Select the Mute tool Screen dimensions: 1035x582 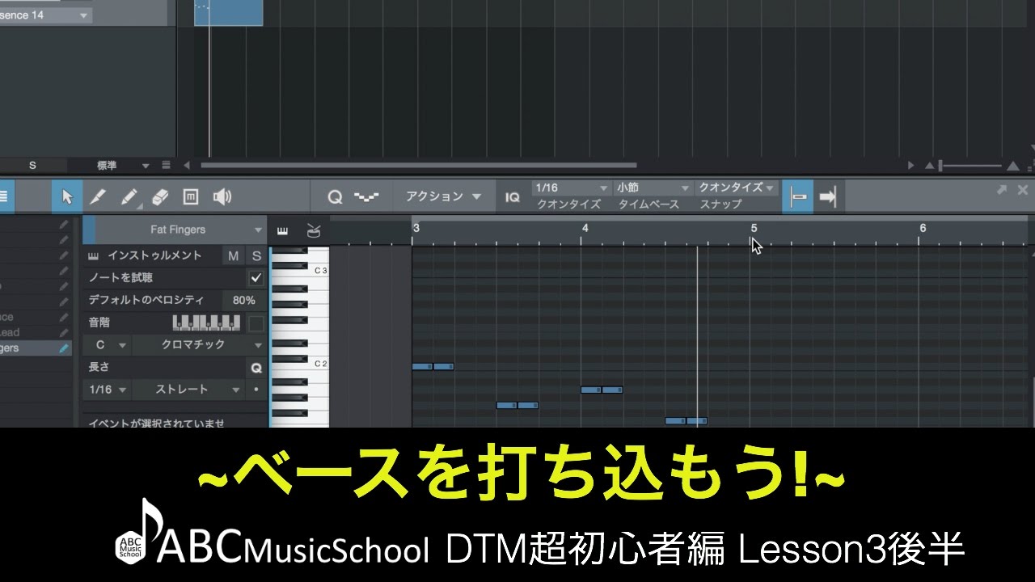click(191, 196)
